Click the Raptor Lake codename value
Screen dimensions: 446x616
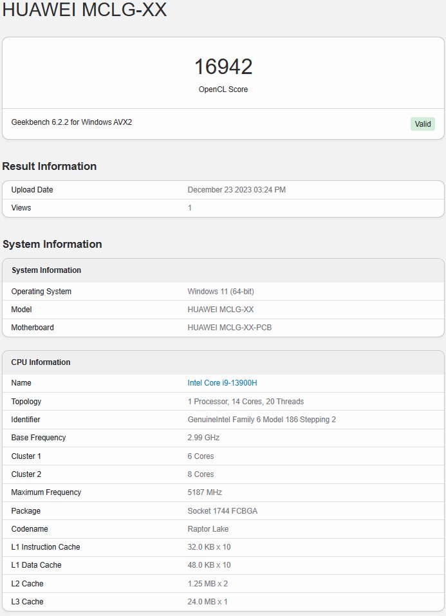click(208, 529)
